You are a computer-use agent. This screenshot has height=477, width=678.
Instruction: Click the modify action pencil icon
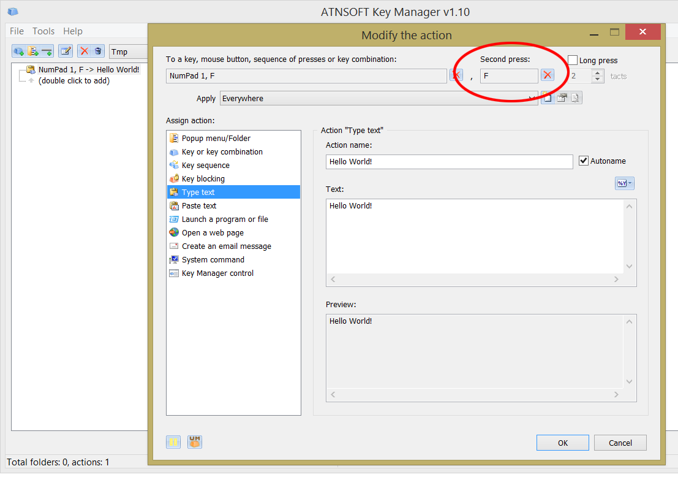(66, 51)
